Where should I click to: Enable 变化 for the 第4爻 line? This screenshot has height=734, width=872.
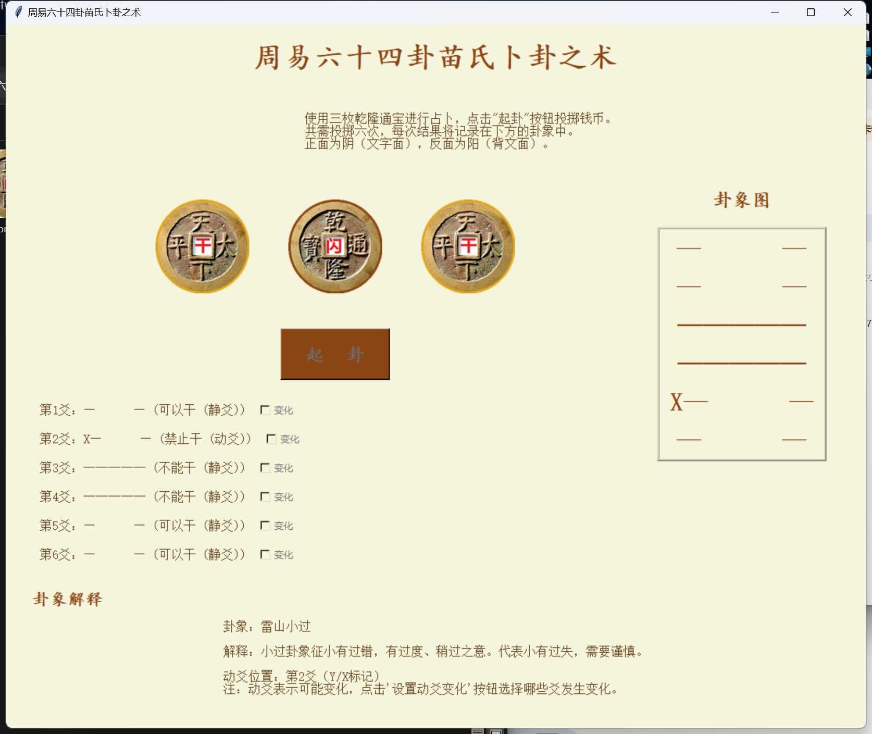(x=265, y=496)
